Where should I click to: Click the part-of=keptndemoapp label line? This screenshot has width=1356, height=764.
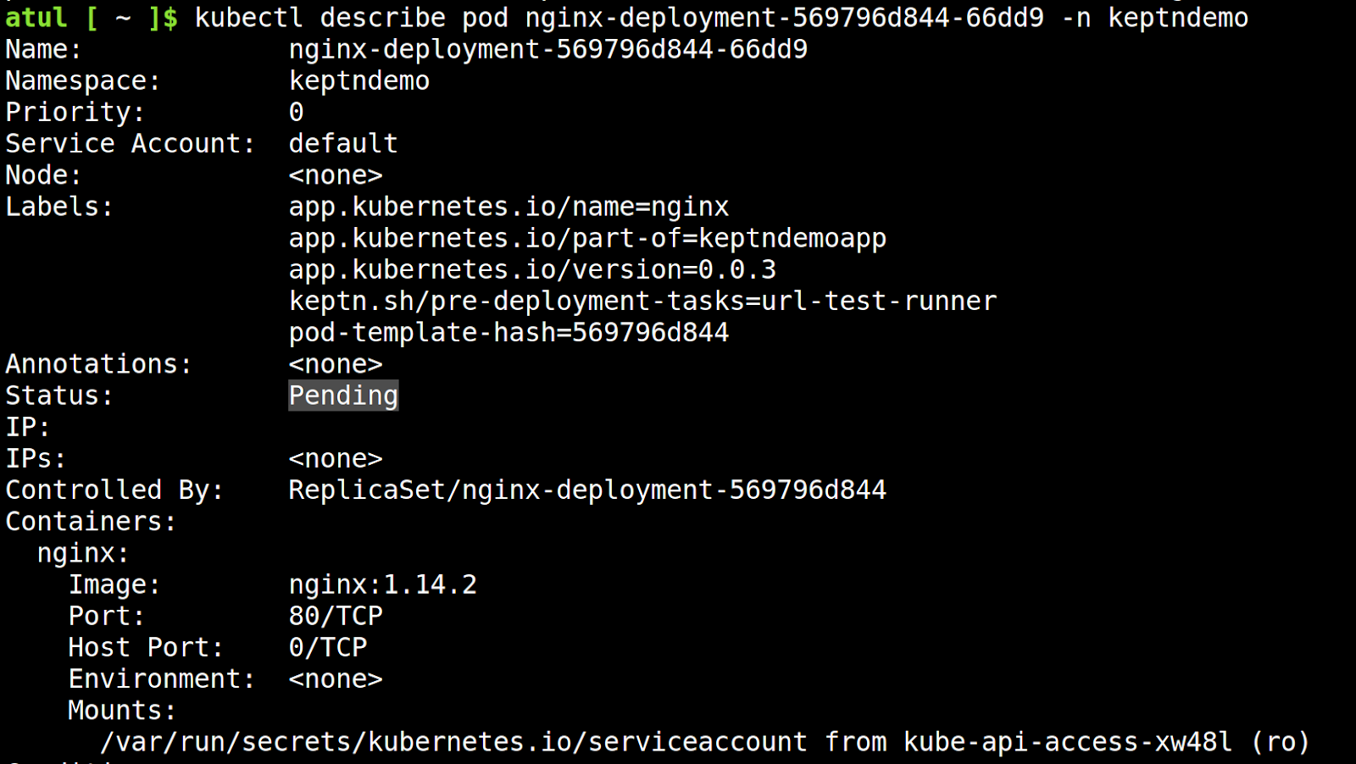[587, 238]
